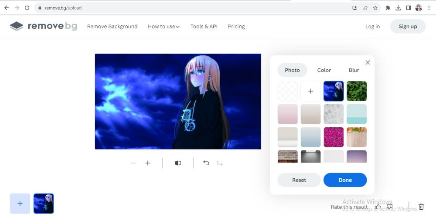The height and width of the screenshot is (218, 436).
Task: Expand the How to use dropdown
Action: tap(163, 27)
